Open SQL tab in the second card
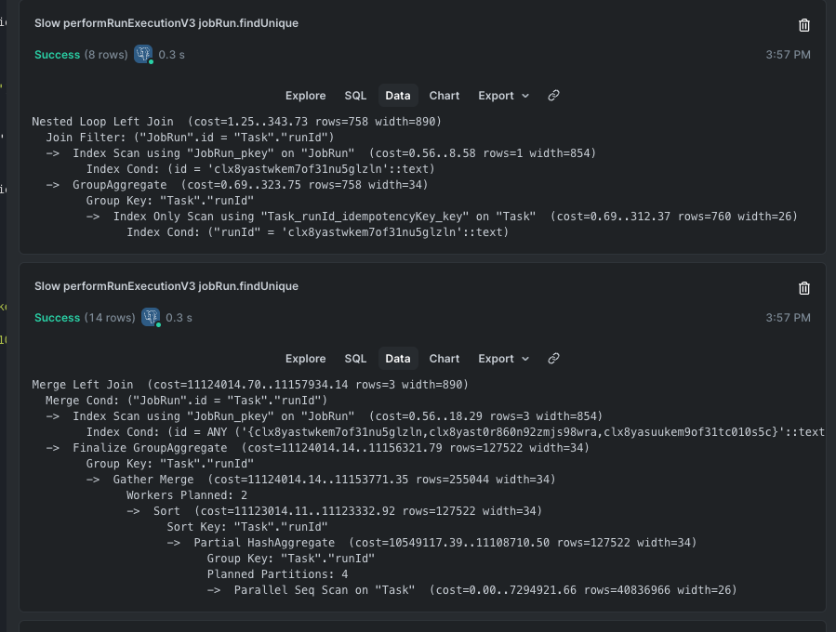 pyautogui.click(x=355, y=359)
